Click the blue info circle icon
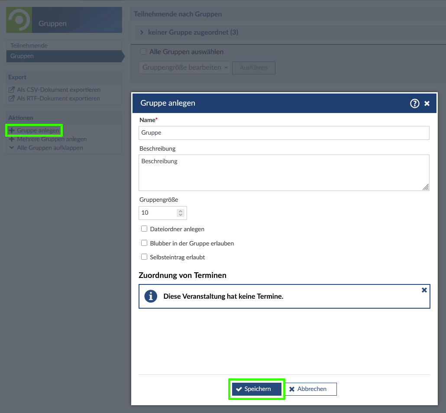This screenshot has height=413, width=446. (x=151, y=296)
